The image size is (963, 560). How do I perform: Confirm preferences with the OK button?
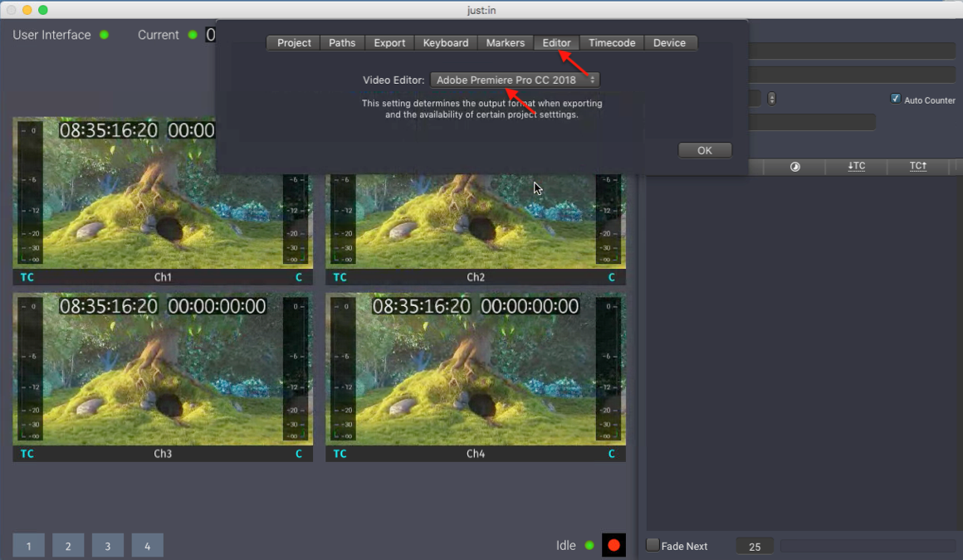705,150
